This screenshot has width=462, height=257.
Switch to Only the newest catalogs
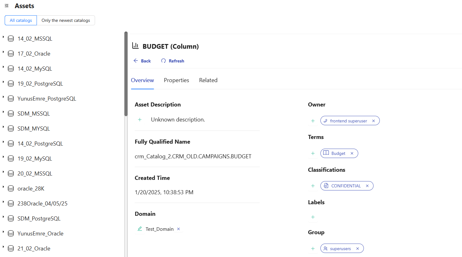coord(66,20)
